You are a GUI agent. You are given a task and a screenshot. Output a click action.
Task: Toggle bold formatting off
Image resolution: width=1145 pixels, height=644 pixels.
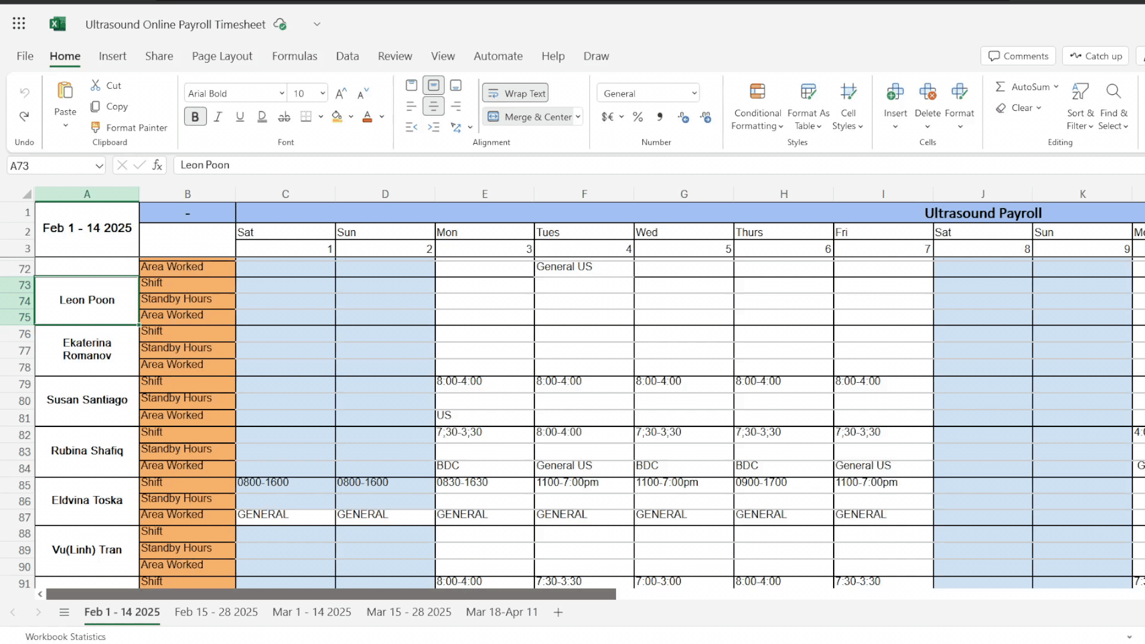(195, 117)
